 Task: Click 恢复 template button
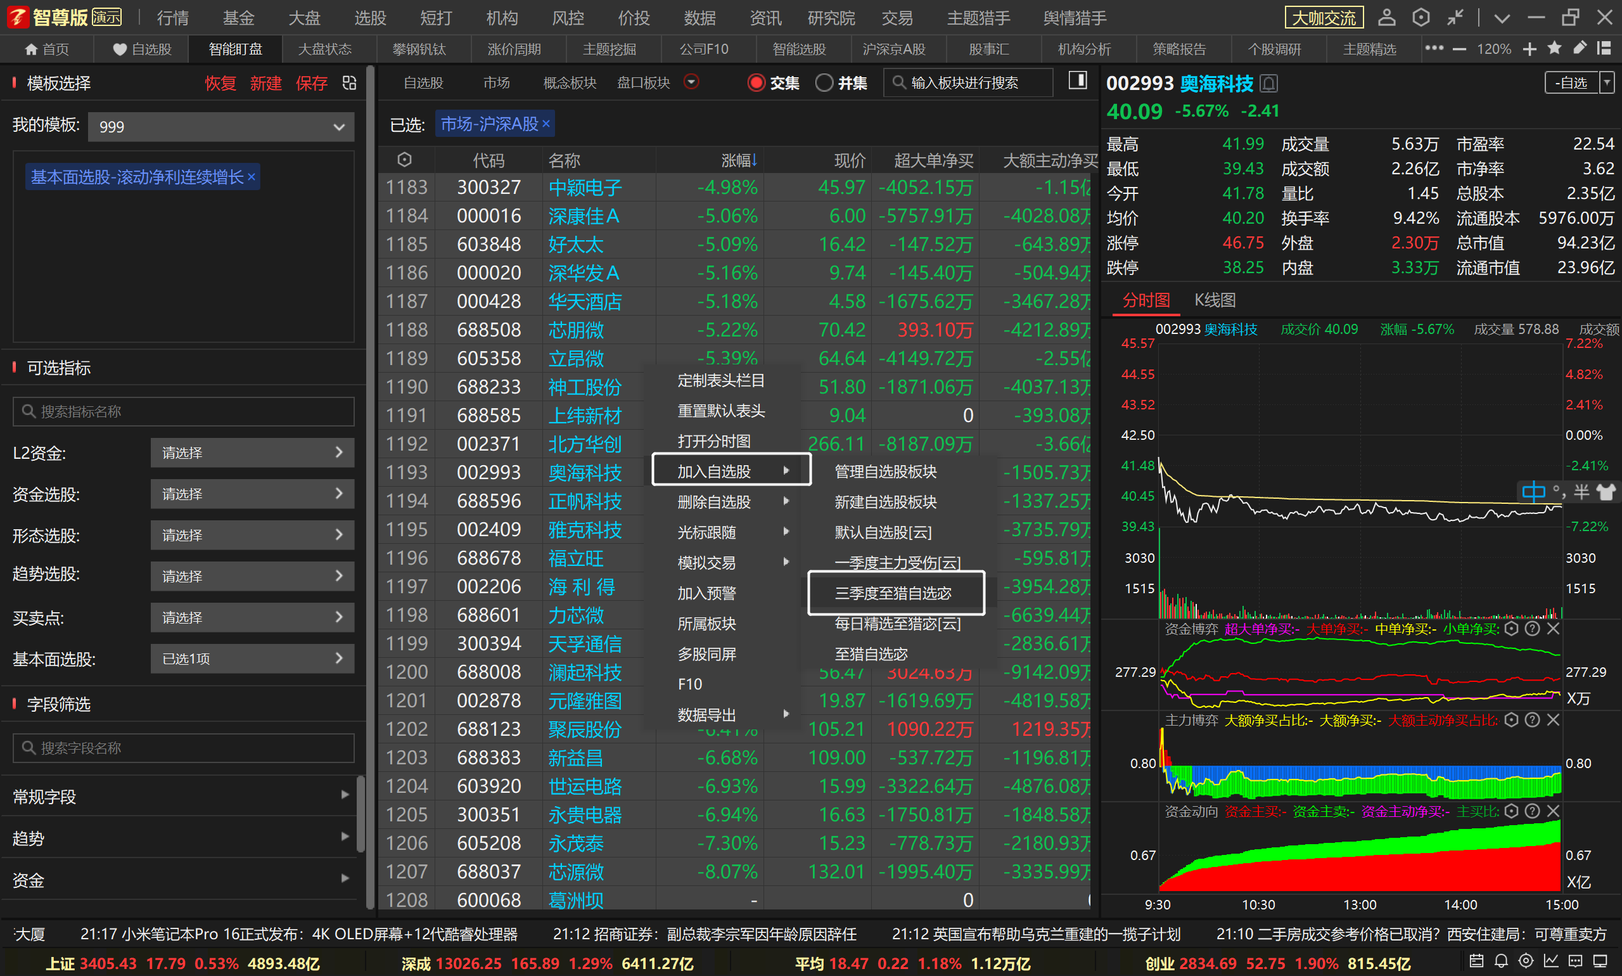tap(220, 83)
